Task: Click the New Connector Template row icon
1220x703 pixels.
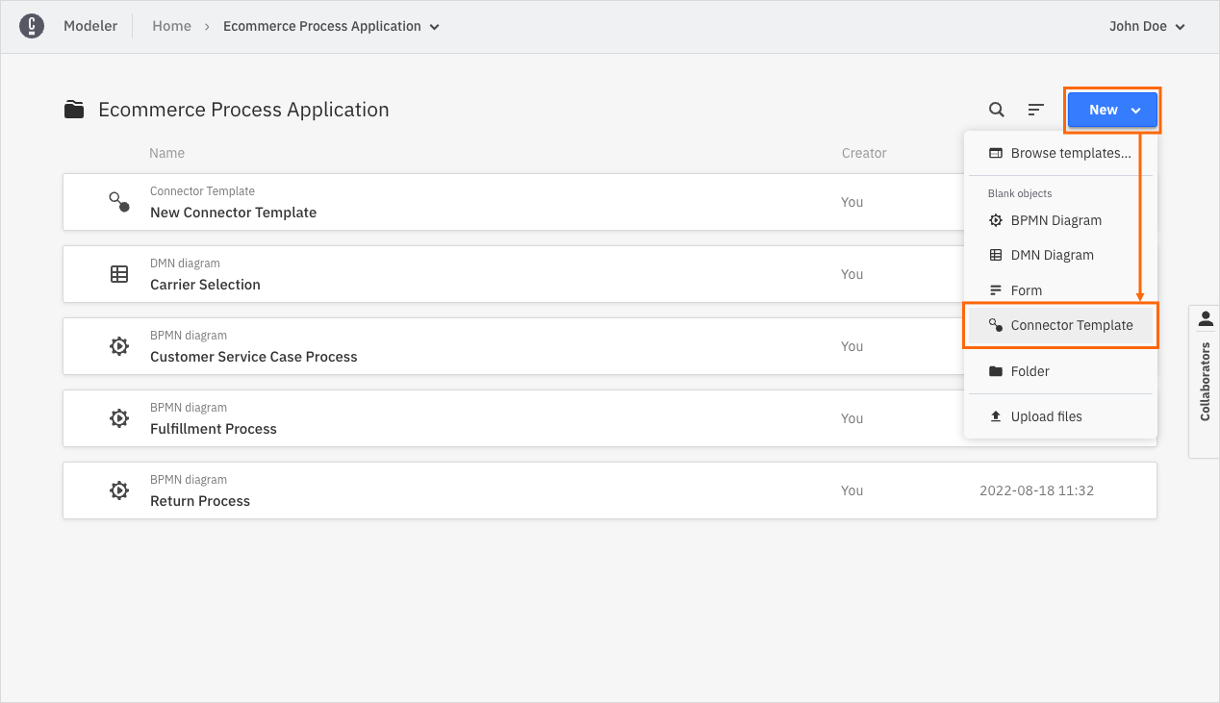Action: 119,202
